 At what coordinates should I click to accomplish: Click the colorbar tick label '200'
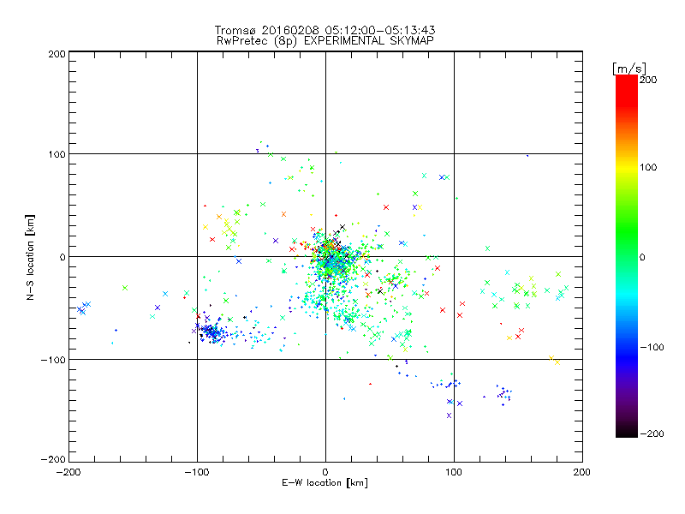coord(648,80)
